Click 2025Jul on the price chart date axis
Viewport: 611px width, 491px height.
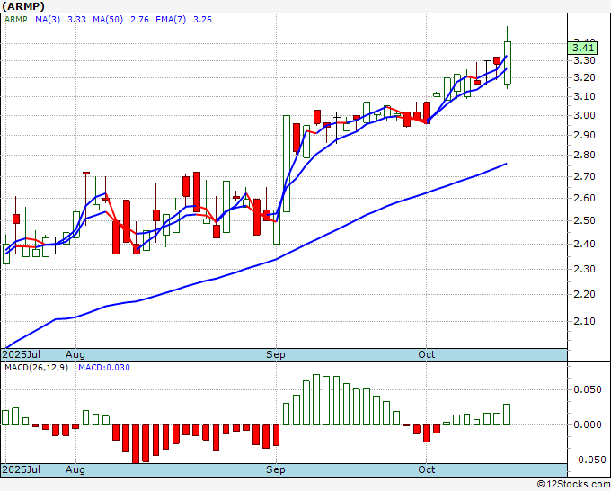coord(22,354)
